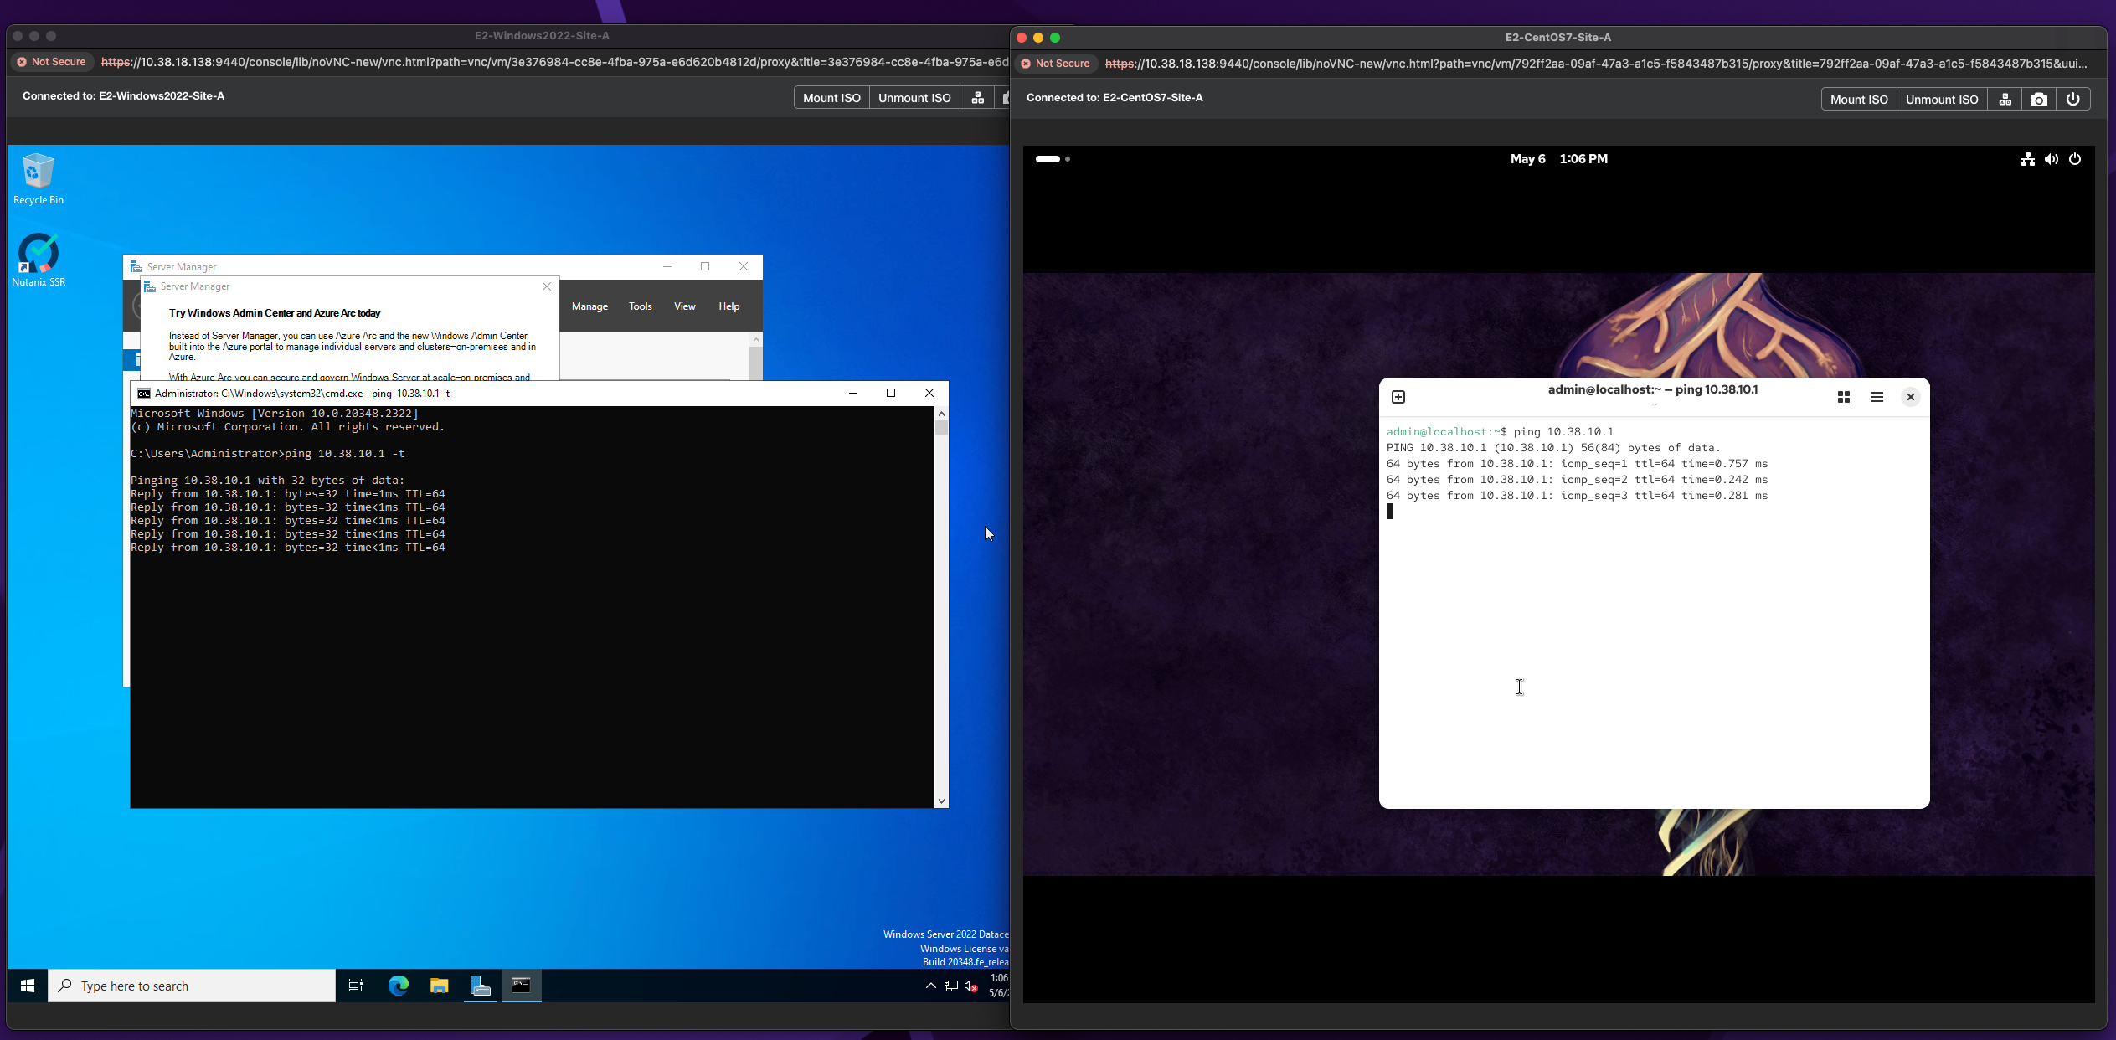Click Mount ISO in Windows2022 console
Image resolution: width=2116 pixels, height=1040 pixels.
pyautogui.click(x=831, y=98)
